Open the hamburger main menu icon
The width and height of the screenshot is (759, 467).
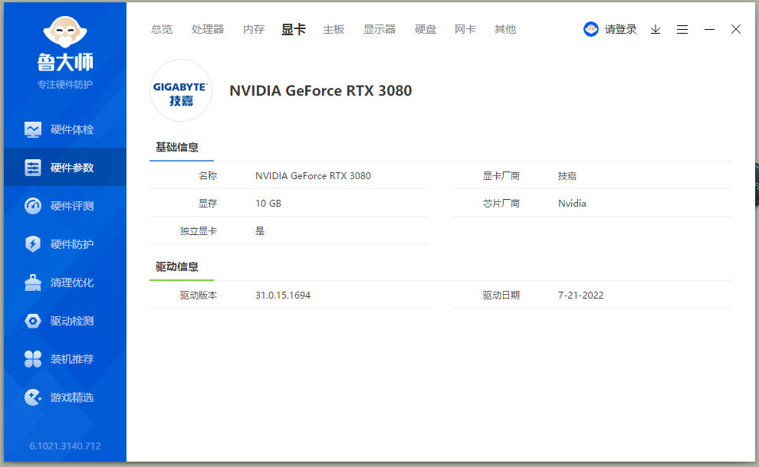click(682, 30)
